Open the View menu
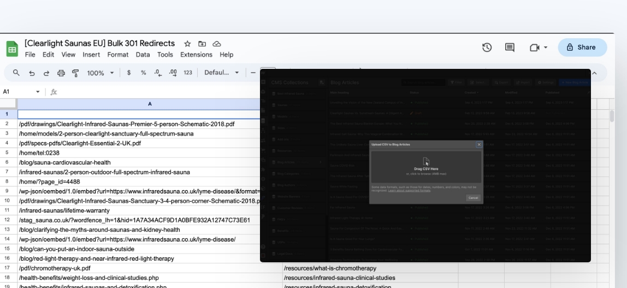This screenshot has width=627, height=288. [x=68, y=55]
